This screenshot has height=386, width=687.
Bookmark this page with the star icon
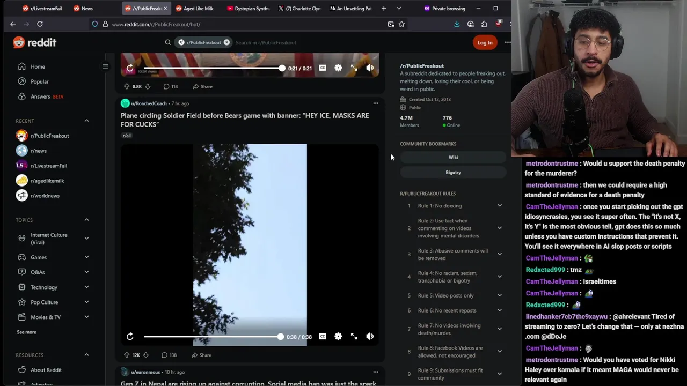pos(401,24)
